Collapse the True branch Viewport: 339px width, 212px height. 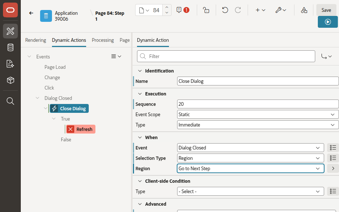pos(54,118)
